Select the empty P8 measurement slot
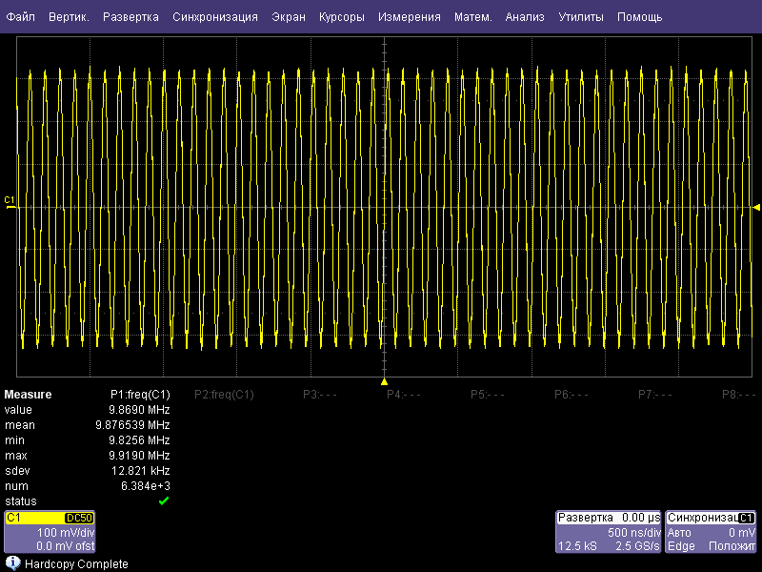Image resolution: width=762 pixels, height=572 pixels. pyautogui.click(x=738, y=395)
